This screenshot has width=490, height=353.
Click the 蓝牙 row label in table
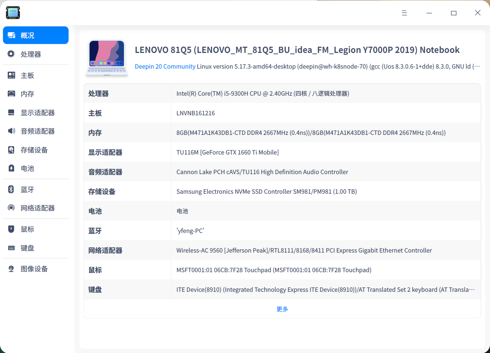pyautogui.click(x=95, y=231)
